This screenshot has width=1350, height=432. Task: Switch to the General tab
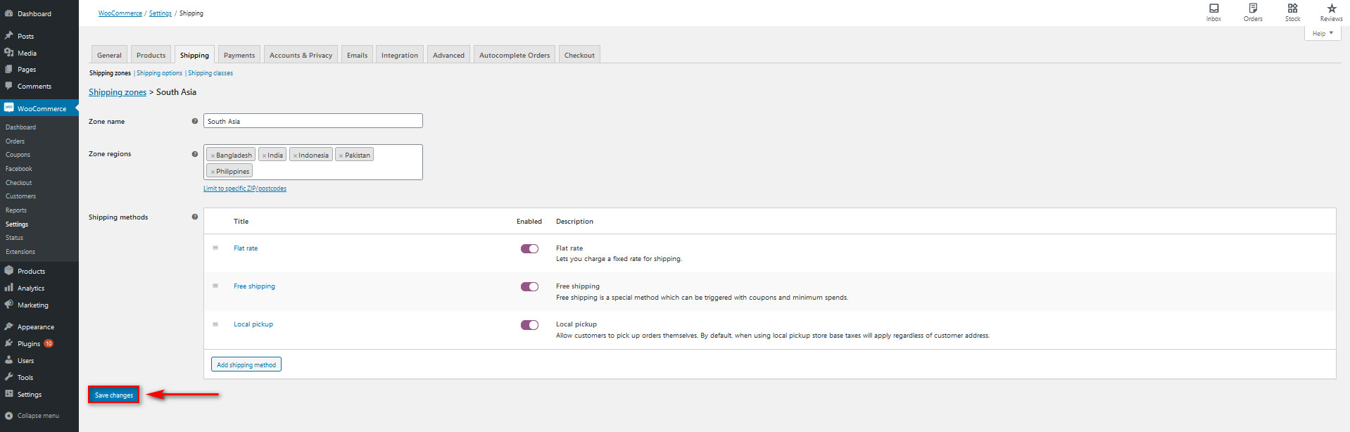[109, 55]
